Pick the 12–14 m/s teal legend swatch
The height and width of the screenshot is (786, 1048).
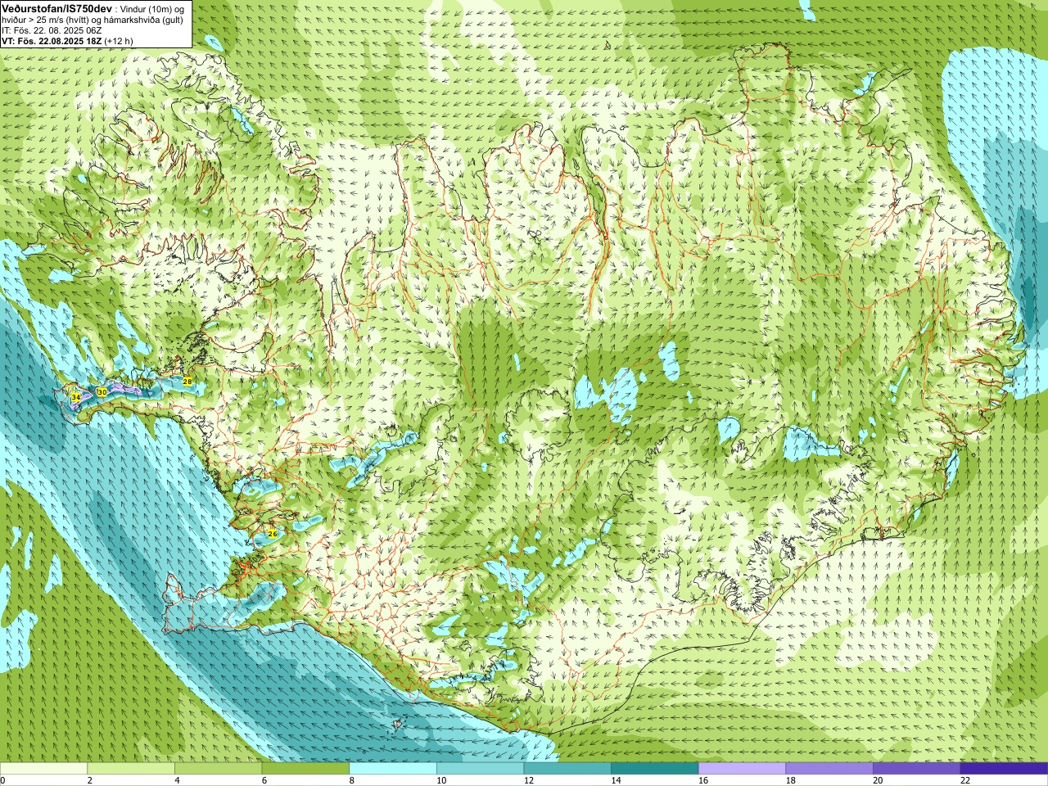coord(567,769)
